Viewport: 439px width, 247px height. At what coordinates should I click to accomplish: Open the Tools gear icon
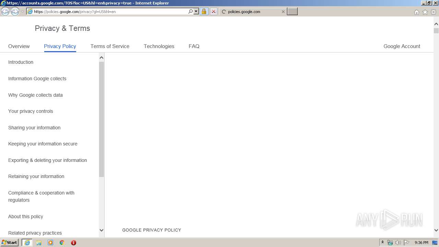pos(434,12)
